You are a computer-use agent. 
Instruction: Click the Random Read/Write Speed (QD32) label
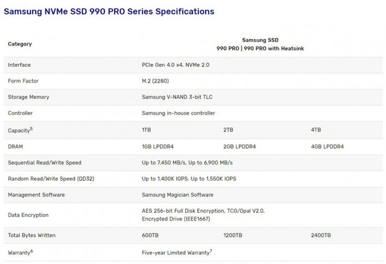pos(49,179)
